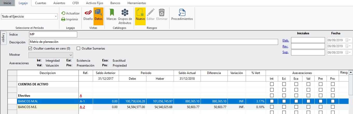Click the Descripción text field
This screenshot has height=114, width=353.
153,42
